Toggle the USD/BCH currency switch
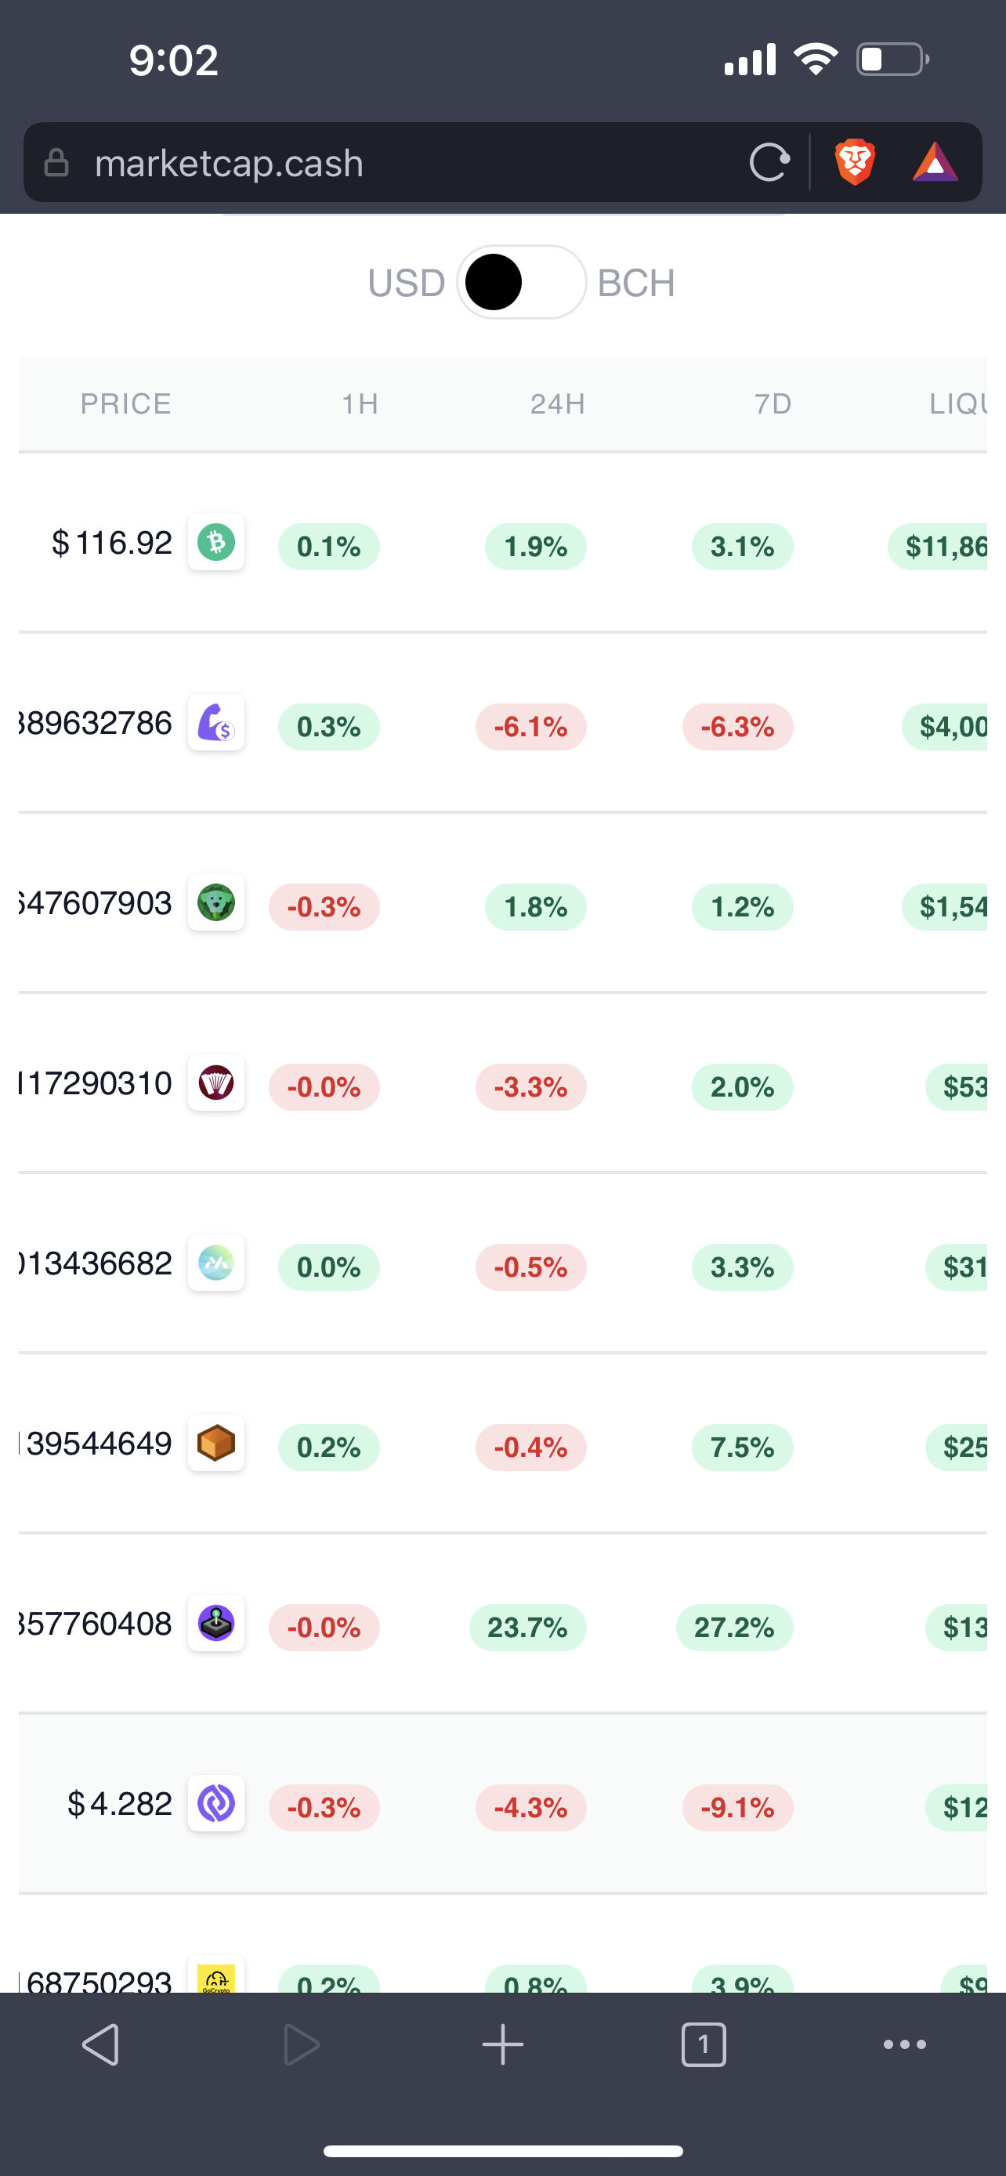 (521, 282)
